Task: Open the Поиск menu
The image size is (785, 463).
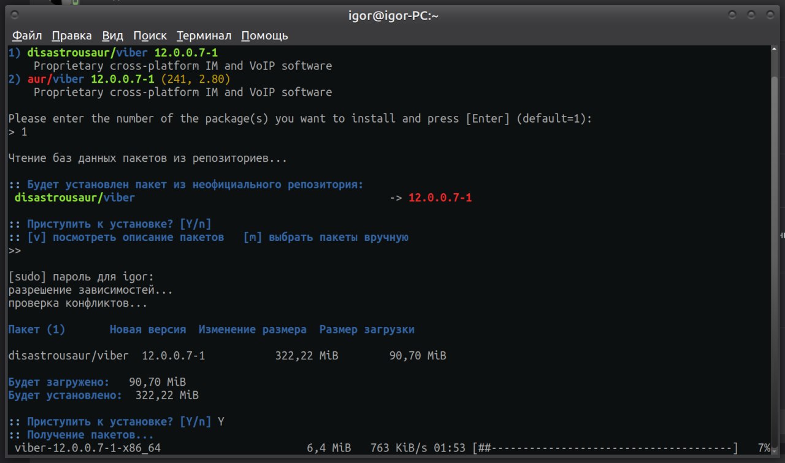Action: [150, 36]
